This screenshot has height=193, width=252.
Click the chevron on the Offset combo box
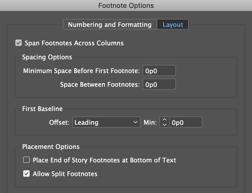pyautogui.click(x=135, y=122)
